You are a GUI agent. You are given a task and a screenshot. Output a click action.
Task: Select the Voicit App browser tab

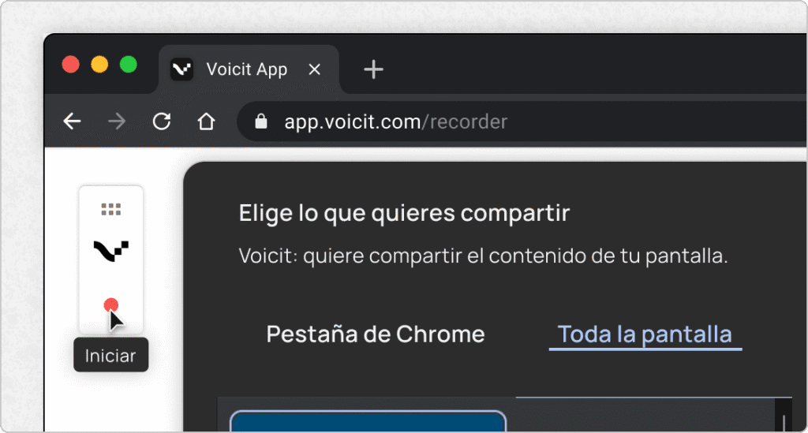[x=246, y=69]
